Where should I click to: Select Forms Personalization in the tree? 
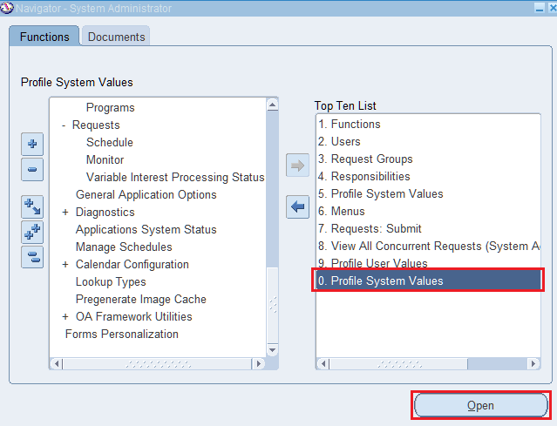pos(121,335)
